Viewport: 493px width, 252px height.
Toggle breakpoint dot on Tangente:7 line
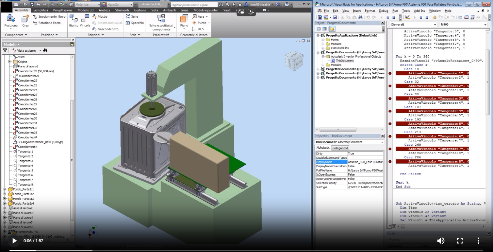(x=390, y=149)
